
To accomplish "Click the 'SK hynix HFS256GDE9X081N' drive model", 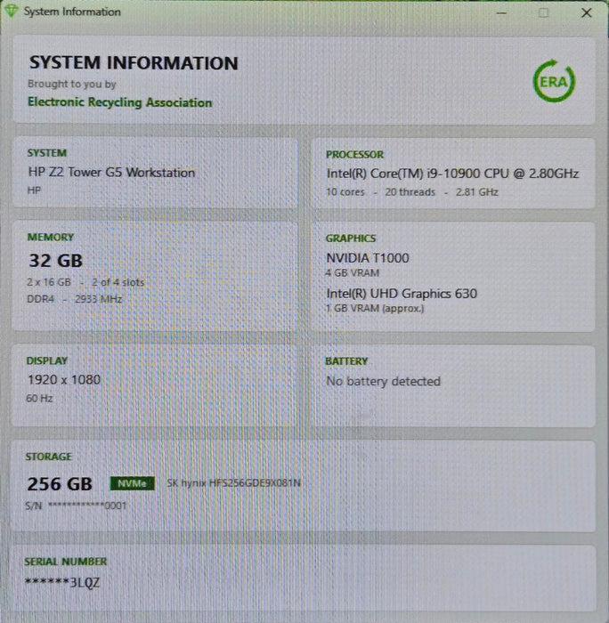I will (x=234, y=483).
